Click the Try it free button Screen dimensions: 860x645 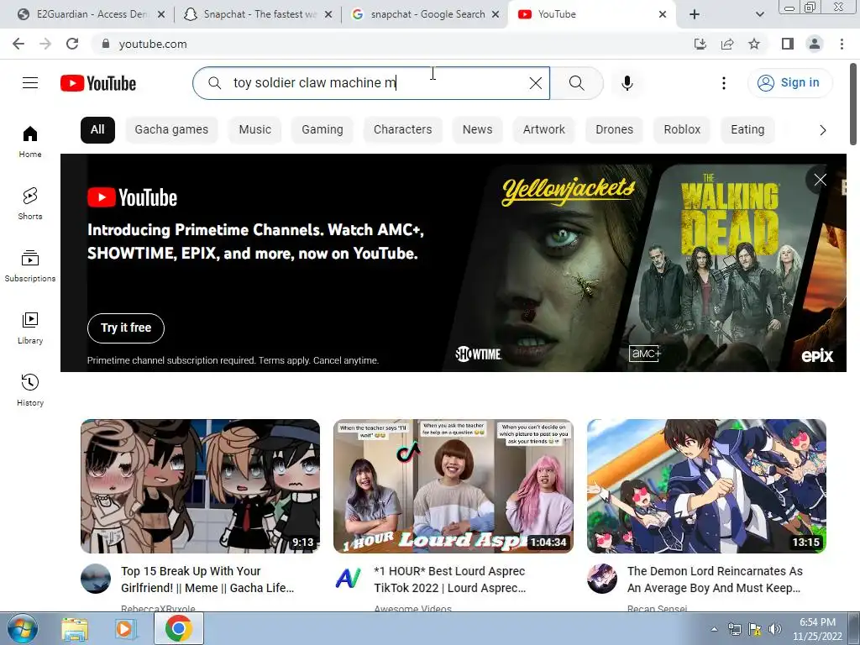[x=126, y=328]
